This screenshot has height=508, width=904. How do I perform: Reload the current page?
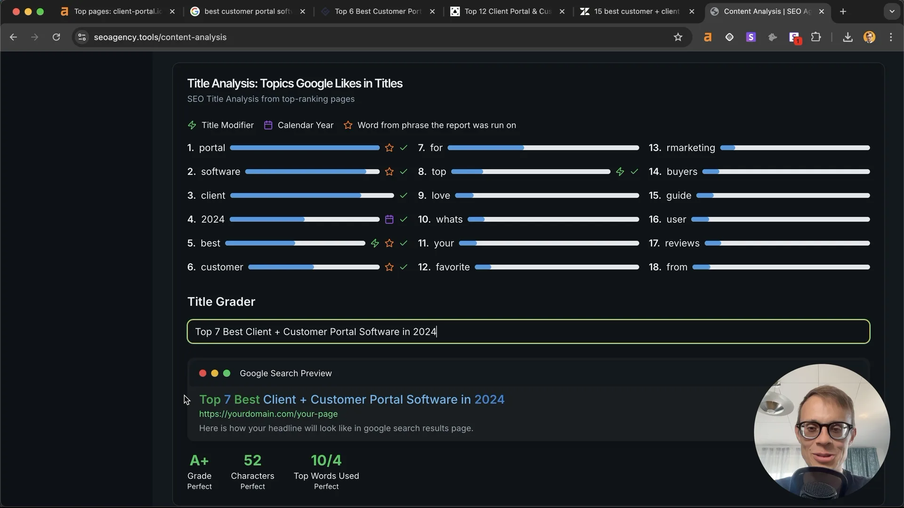pos(56,37)
